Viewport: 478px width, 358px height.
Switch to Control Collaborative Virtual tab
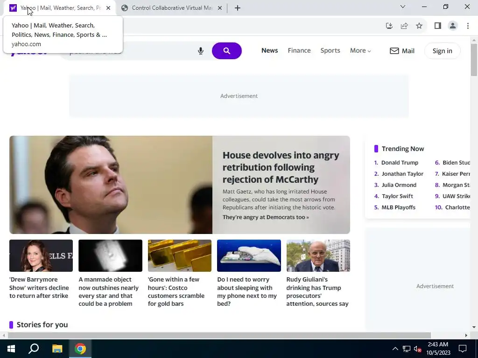pos(171,8)
